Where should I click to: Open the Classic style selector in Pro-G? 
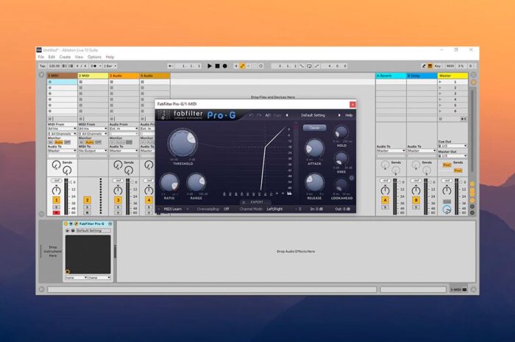click(314, 128)
